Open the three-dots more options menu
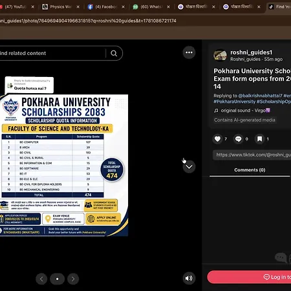The width and height of the screenshot is (291, 291). click(x=189, y=52)
